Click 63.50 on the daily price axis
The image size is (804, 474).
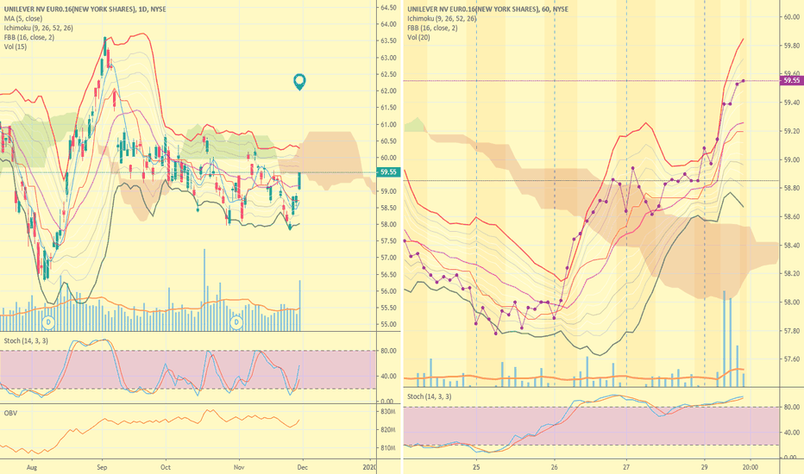click(x=389, y=41)
